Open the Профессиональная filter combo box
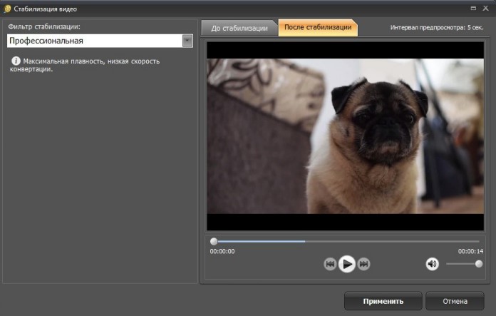 pos(94,41)
